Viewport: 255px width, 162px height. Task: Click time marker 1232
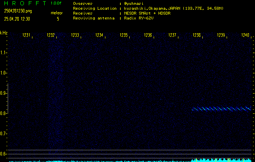(51, 35)
